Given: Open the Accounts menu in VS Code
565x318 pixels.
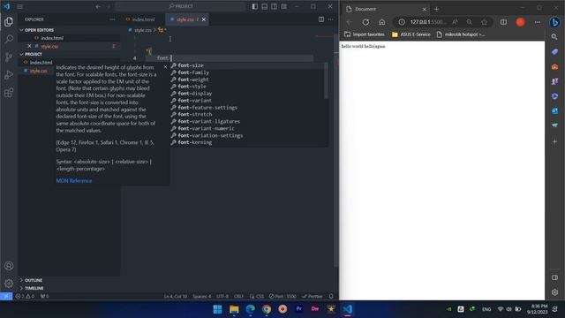Looking at the screenshot, I should (9, 266).
